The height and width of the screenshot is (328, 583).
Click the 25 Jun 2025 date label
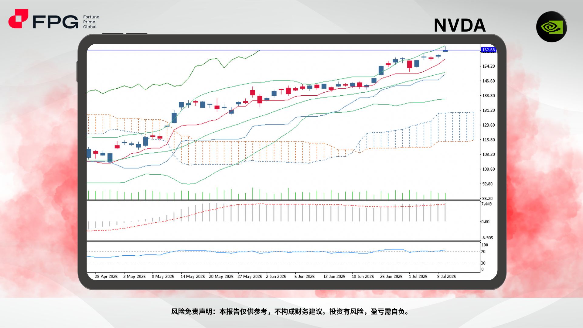[x=391, y=277]
